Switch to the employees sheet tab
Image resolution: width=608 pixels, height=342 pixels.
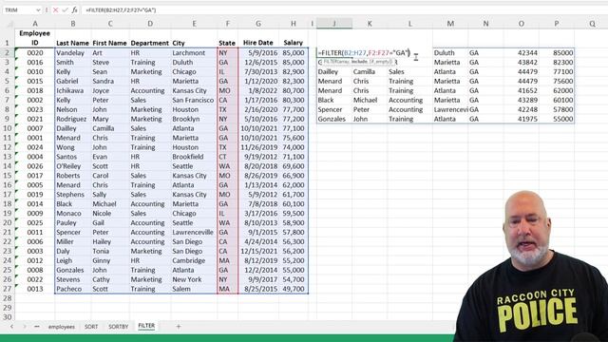[61, 327]
